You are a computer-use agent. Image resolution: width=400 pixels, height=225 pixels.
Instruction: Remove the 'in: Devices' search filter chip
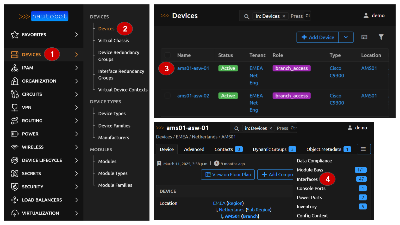click(284, 16)
